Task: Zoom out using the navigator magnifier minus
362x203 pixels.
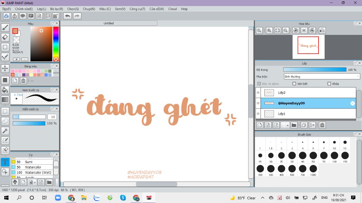Action: click(x=286, y=30)
